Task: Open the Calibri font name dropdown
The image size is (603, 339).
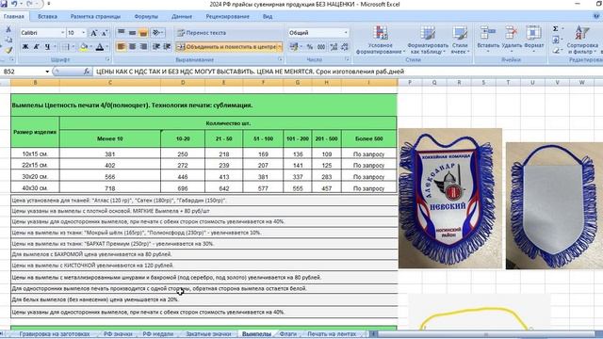Action: pos(63,33)
